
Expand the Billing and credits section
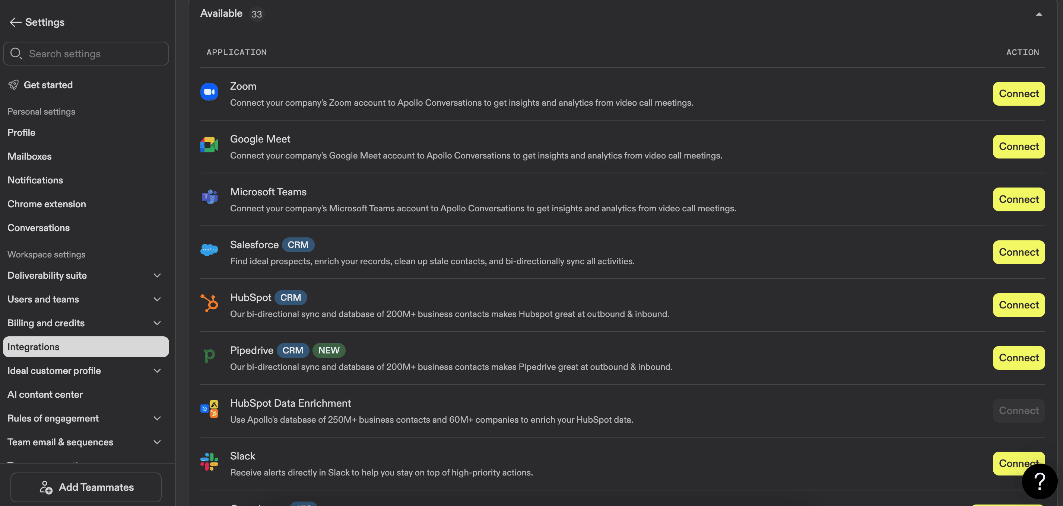[157, 323]
